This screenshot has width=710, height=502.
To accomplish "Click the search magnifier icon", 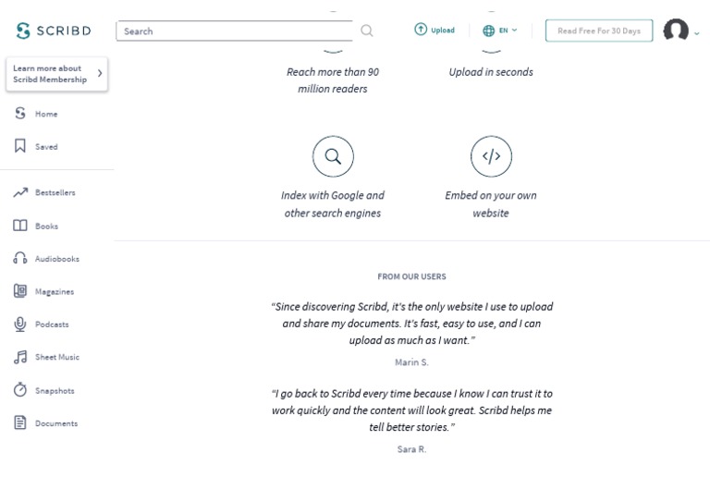I will click(x=366, y=31).
